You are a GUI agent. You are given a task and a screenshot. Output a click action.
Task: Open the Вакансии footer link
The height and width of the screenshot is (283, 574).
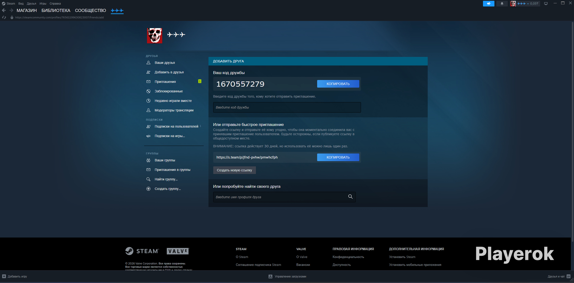click(x=303, y=265)
